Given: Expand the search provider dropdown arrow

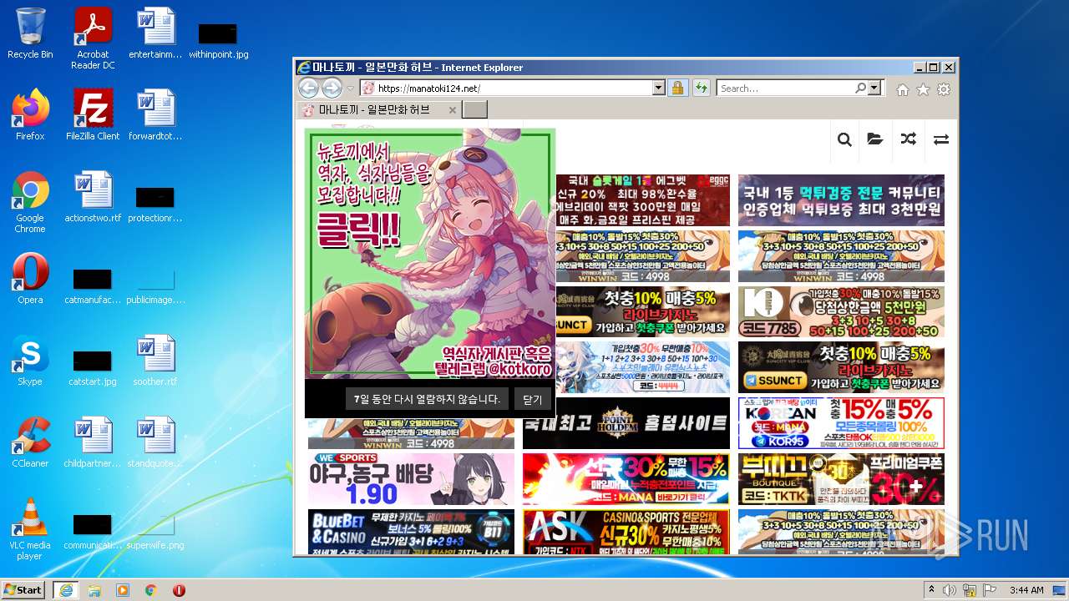Looking at the screenshot, I should [x=874, y=88].
